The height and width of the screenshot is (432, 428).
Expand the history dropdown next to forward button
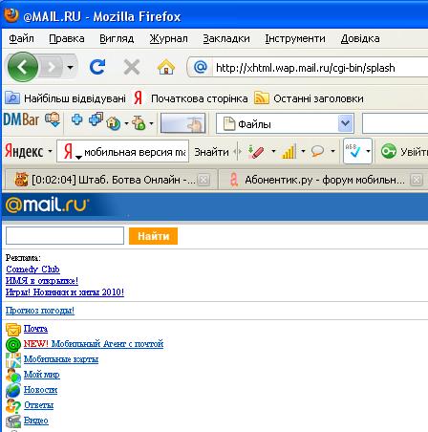[70, 67]
